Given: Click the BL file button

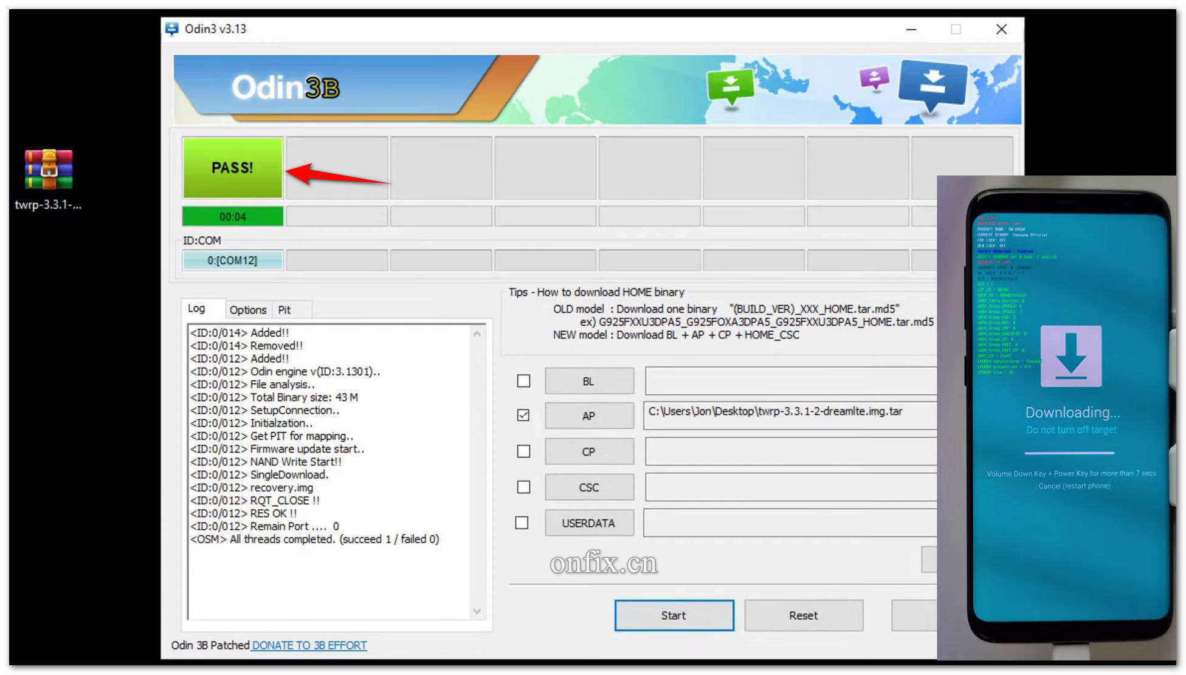Looking at the screenshot, I should point(589,381).
